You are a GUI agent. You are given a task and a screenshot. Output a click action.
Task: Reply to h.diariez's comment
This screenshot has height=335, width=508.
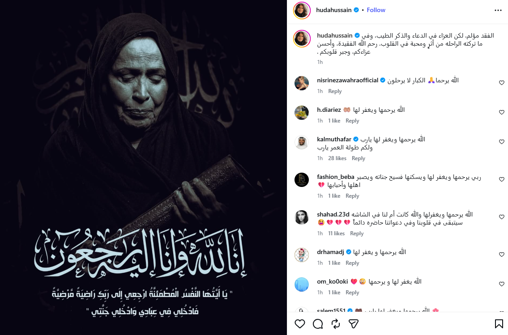352,121
